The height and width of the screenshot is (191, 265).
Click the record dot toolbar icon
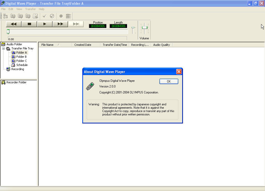61,16
